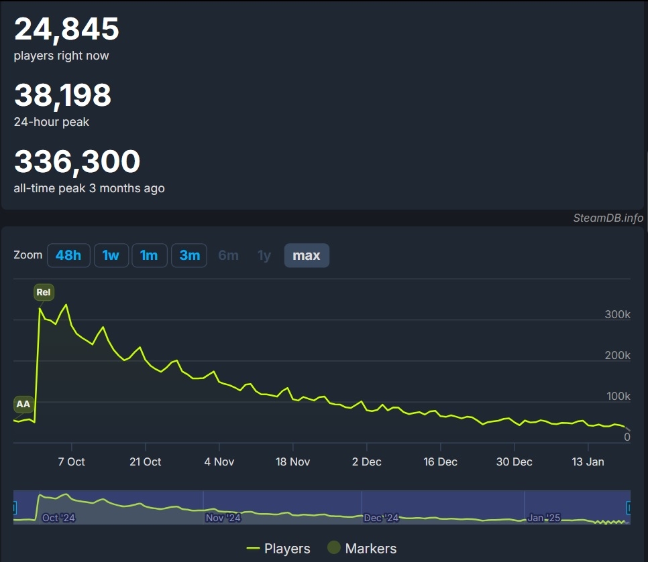Click Dec '24 in navigator timeline
Viewport: 648px width, 562px height.
coord(381,517)
